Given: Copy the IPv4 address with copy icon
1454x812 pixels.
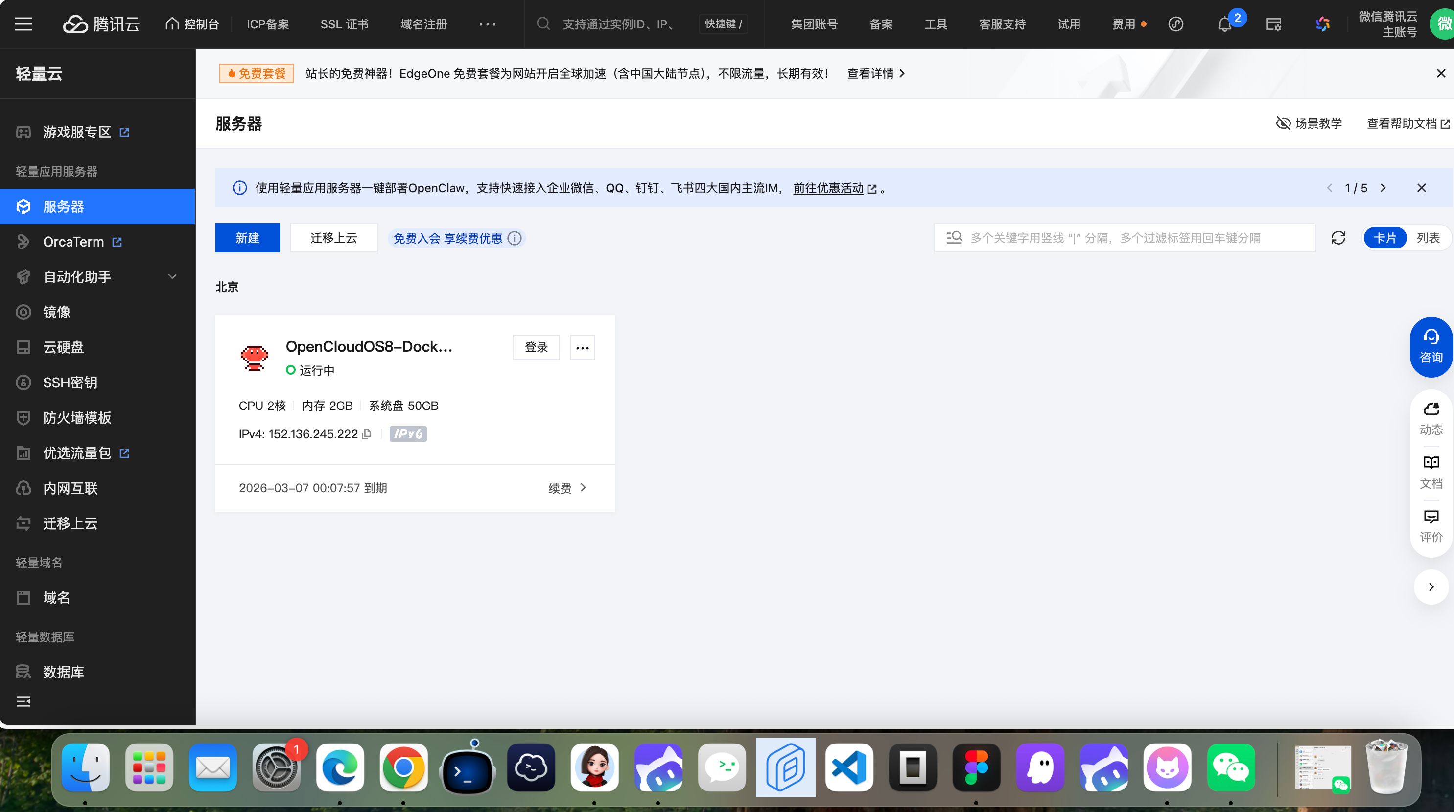Looking at the screenshot, I should [366, 434].
